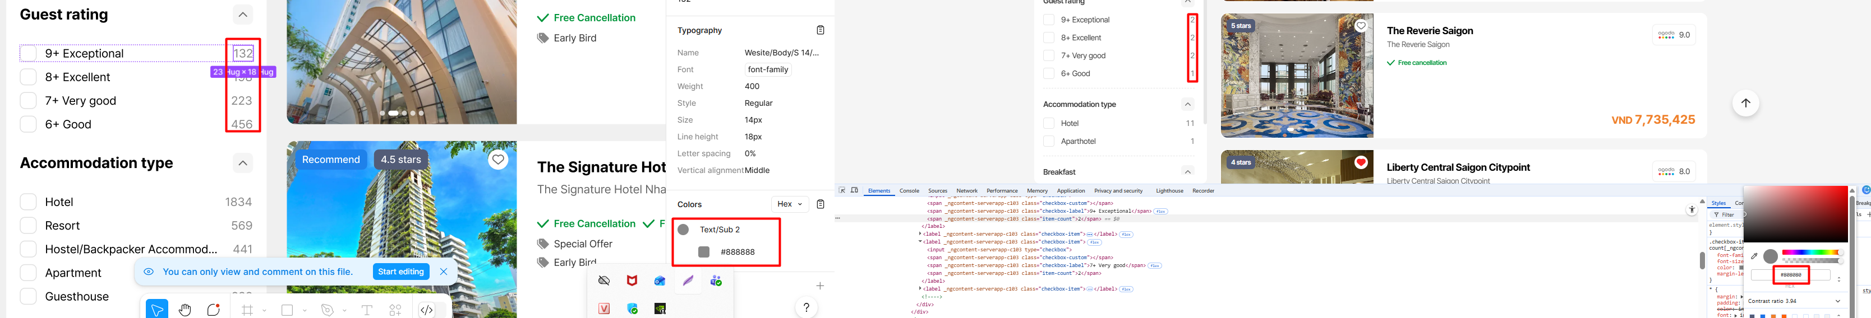The width and height of the screenshot is (1871, 318).
Task: Copy Typography properties with clipboard icon
Action: click(820, 30)
